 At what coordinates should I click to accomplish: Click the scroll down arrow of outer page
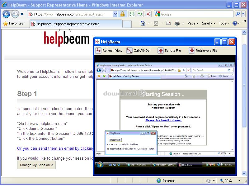[x=244, y=173]
